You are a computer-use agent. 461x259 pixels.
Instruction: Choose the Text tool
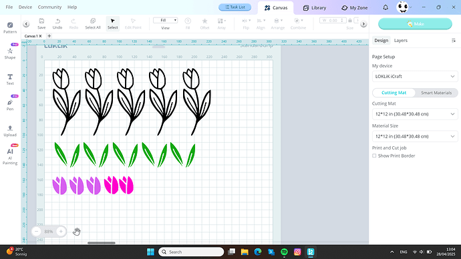point(10,79)
